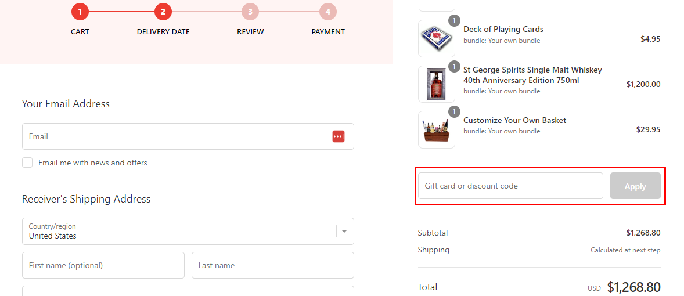Click the quantity badge on the whiskey item

tap(454, 66)
